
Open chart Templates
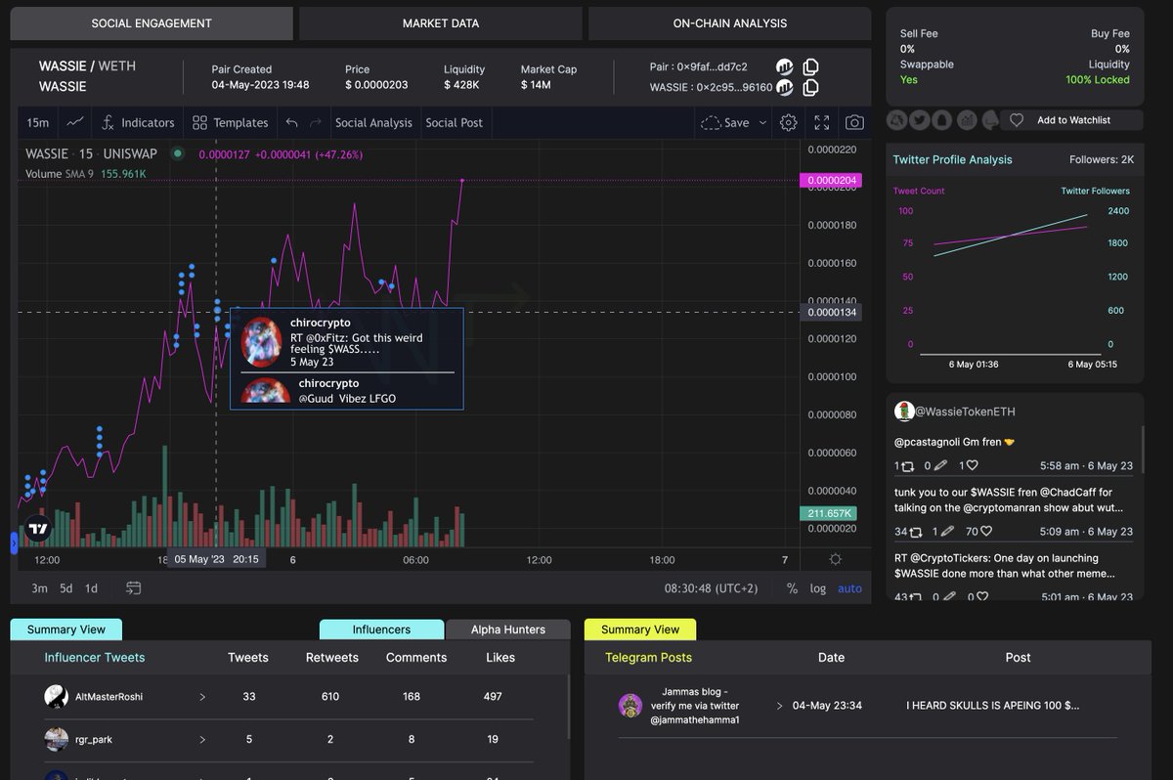pos(231,122)
